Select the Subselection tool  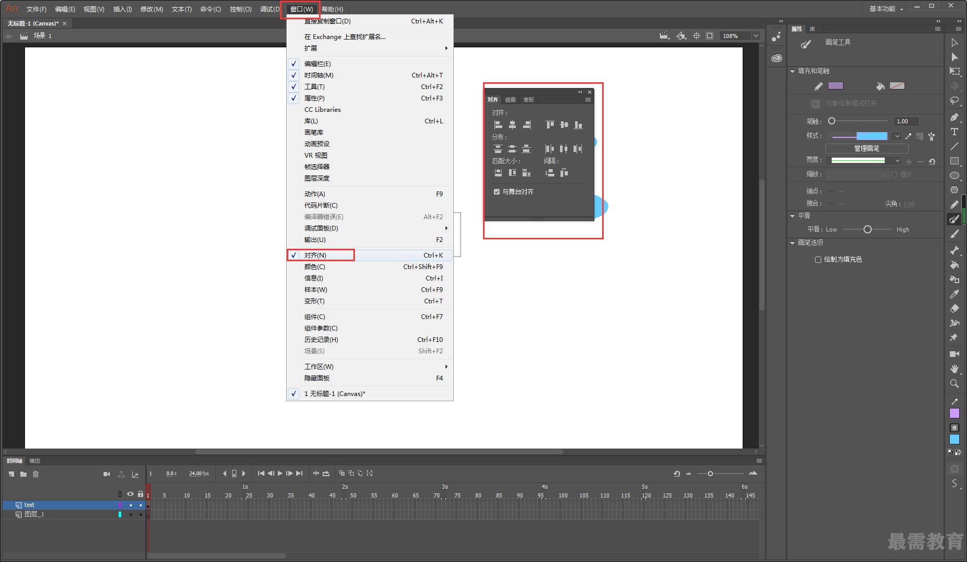pyautogui.click(x=955, y=57)
